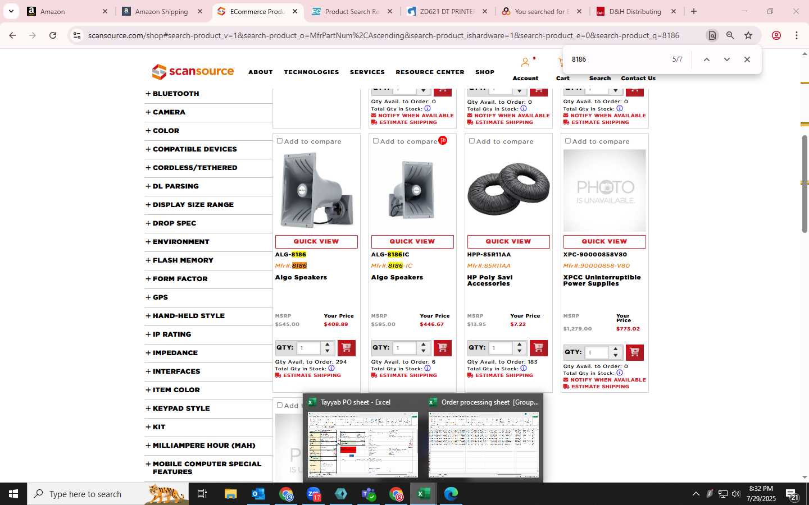The height and width of the screenshot is (505, 809).
Task: Open new browser tab
Action: tap(694, 11)
